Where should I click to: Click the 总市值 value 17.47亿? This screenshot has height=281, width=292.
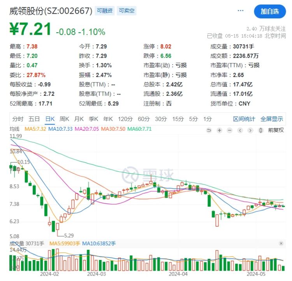click(x=243, y=84)
